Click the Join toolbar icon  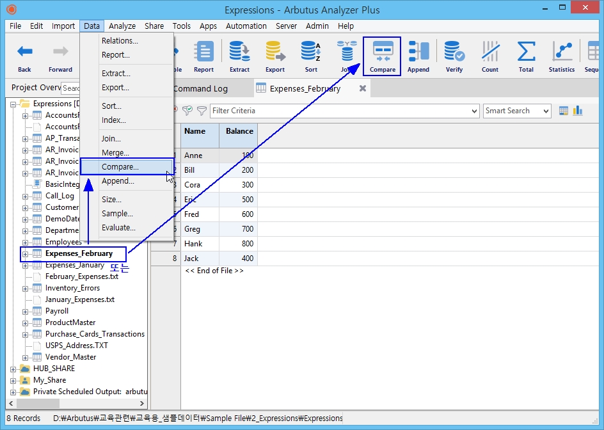[x=347, y=52]
